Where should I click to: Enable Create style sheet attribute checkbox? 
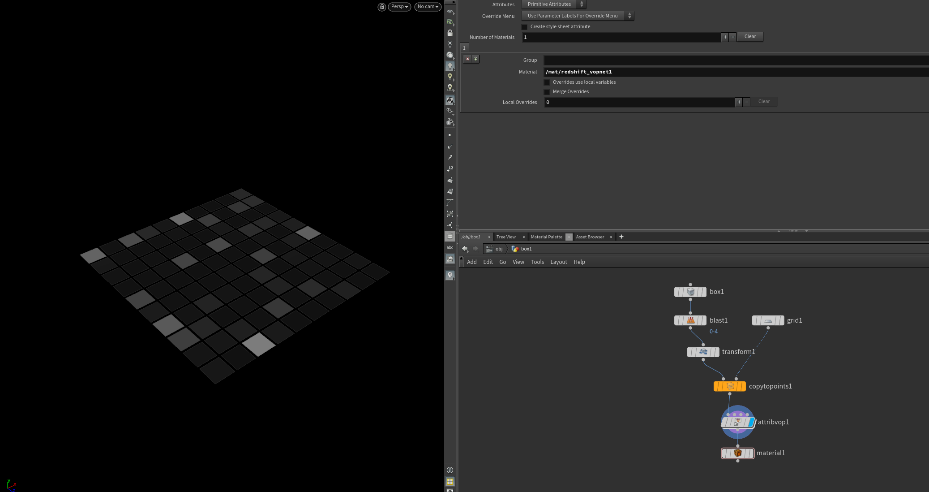pyautogui.click(x=525, y=27)
